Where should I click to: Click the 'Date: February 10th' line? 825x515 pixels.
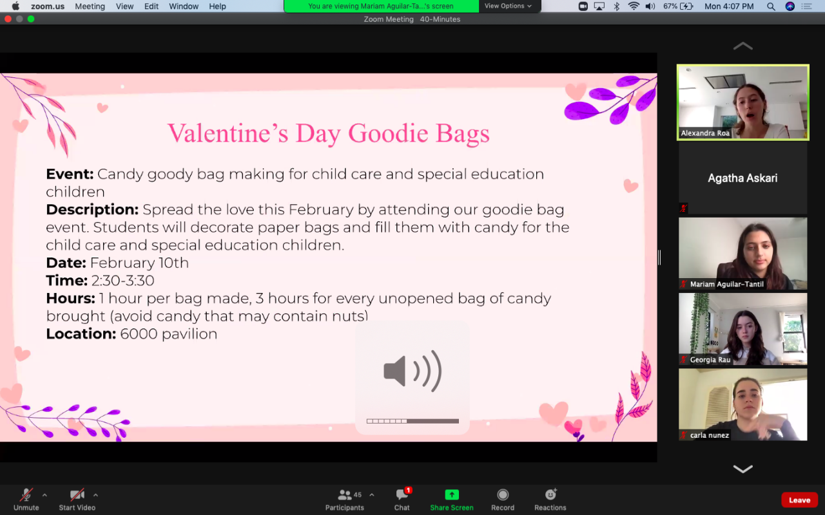click(117, 263)
